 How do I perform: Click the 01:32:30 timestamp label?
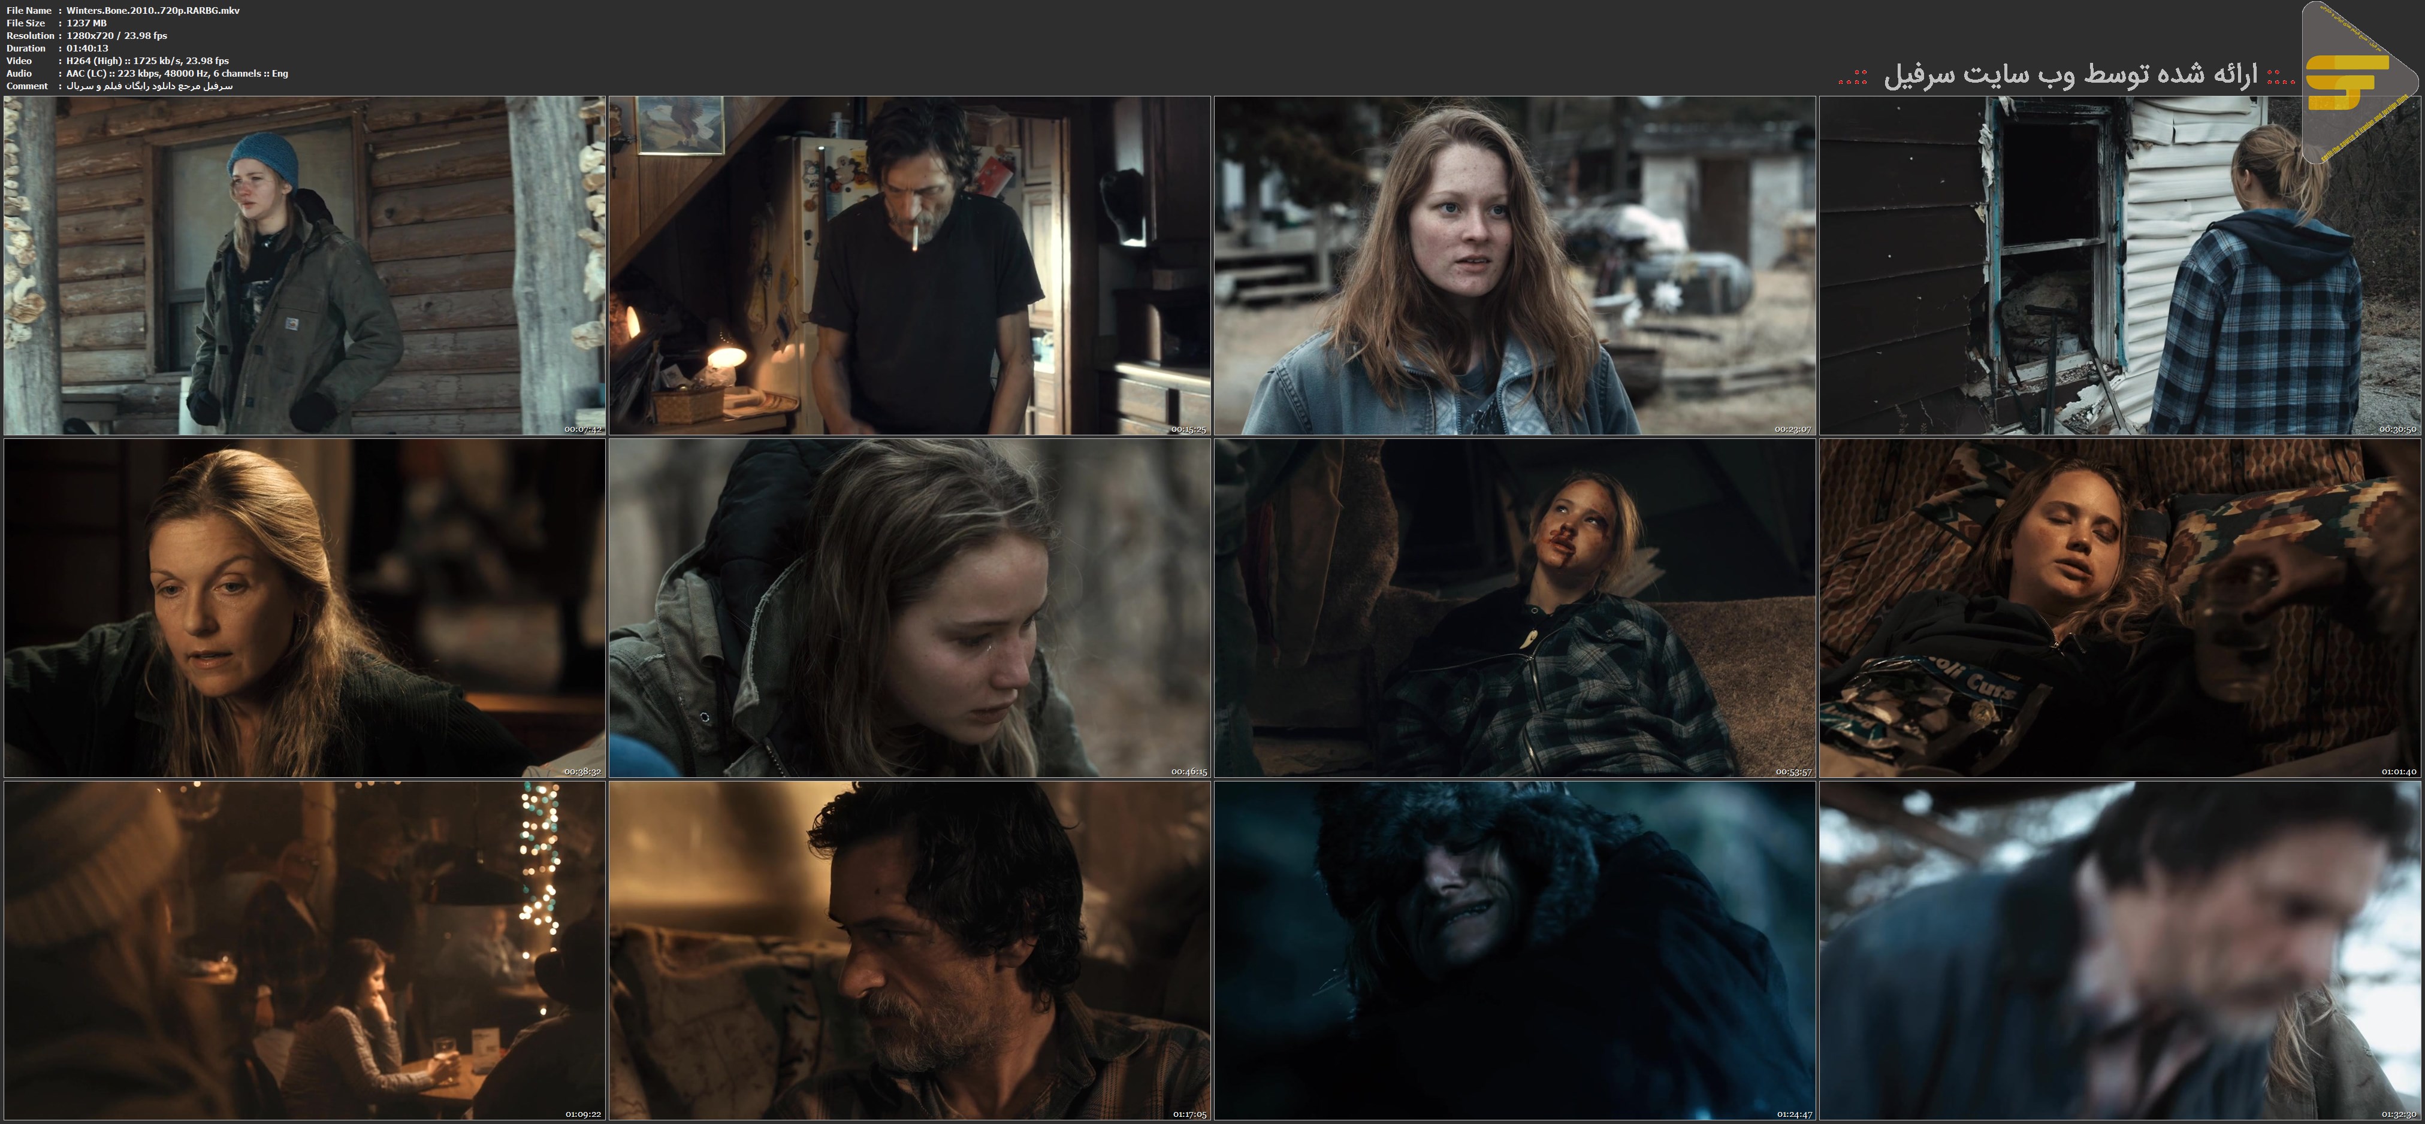(2399, 1114)
